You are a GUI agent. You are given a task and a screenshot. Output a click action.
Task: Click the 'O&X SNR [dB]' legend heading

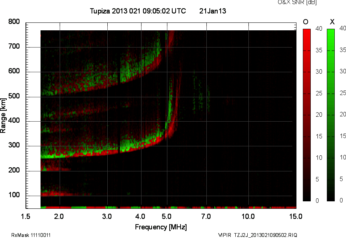tap(297, 2)
